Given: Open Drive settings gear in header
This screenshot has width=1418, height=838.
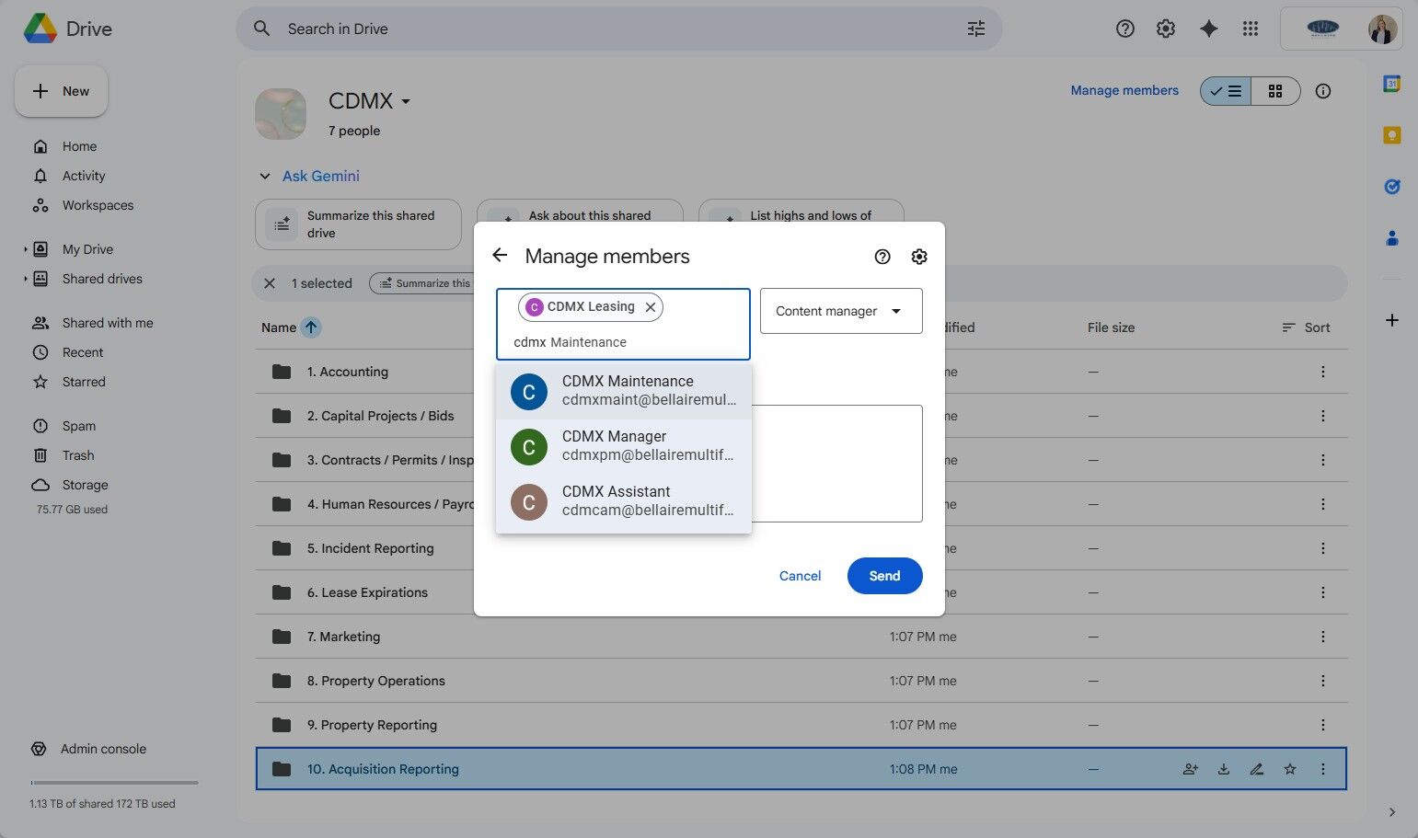Looking at the screenshot, I should coord(1166,29).
